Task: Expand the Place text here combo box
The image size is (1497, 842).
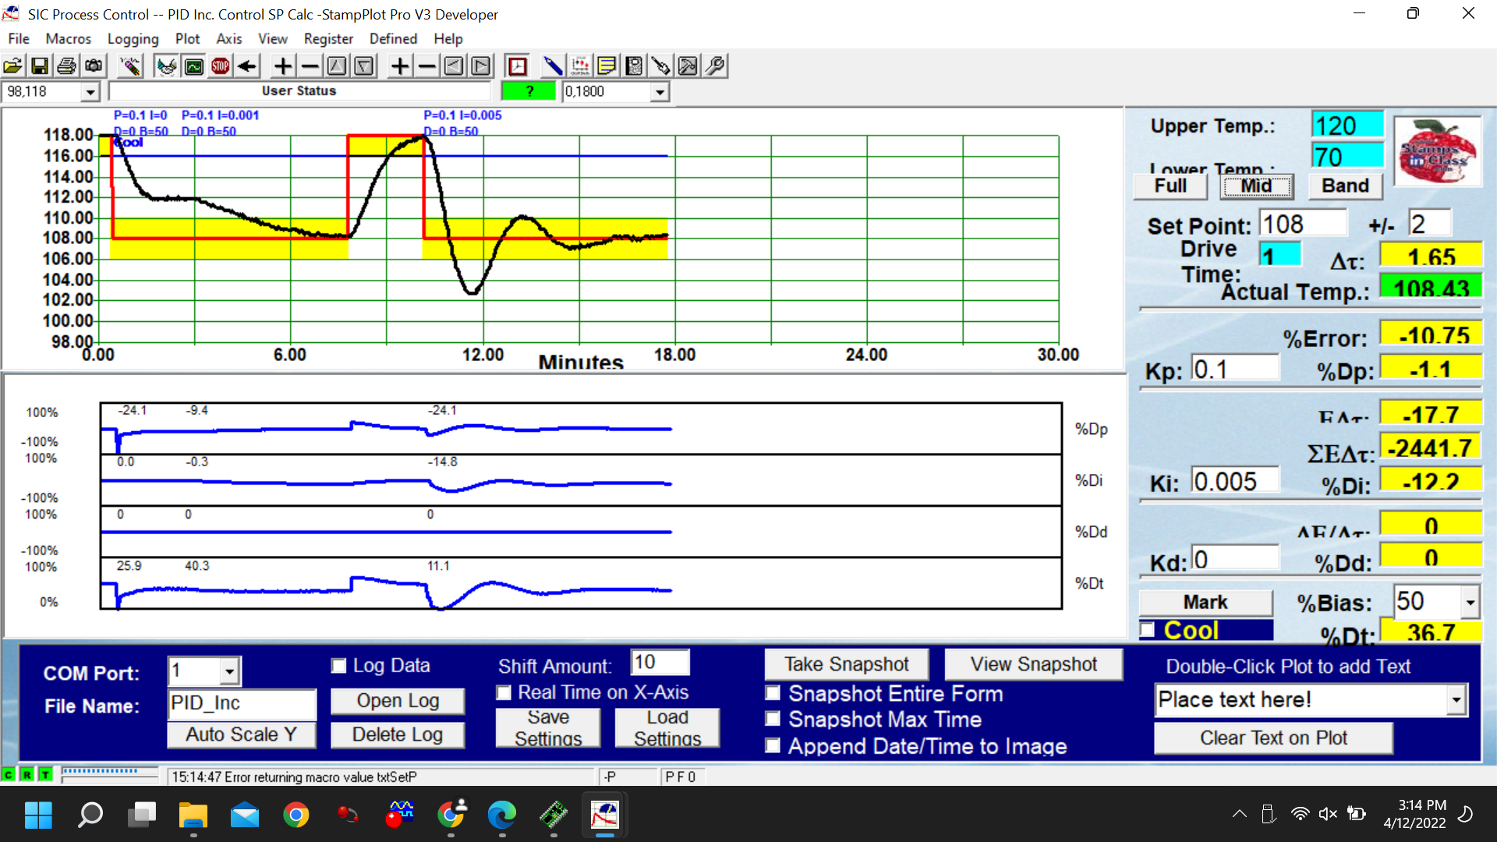Action: 1456,700
